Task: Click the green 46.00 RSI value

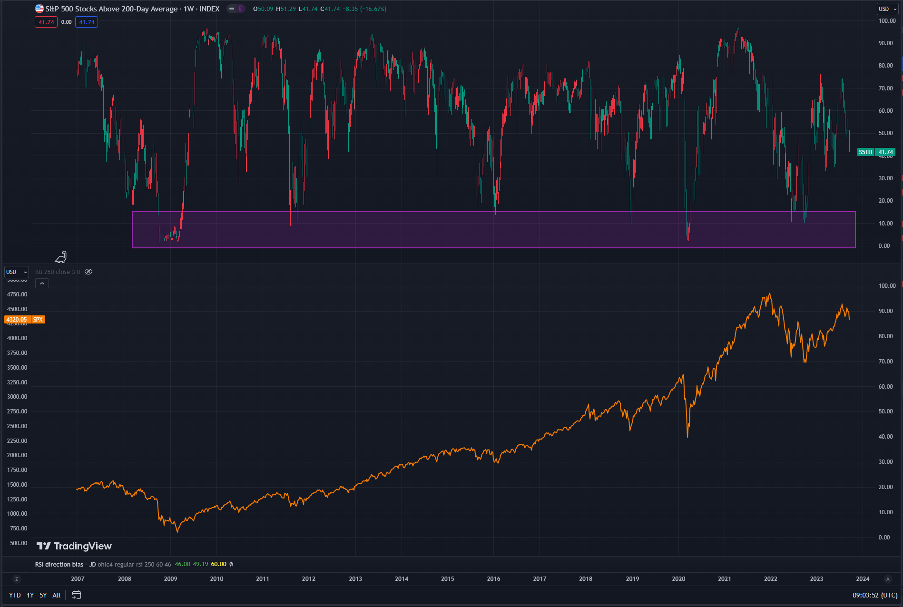Action: click(x=182, y=564)
